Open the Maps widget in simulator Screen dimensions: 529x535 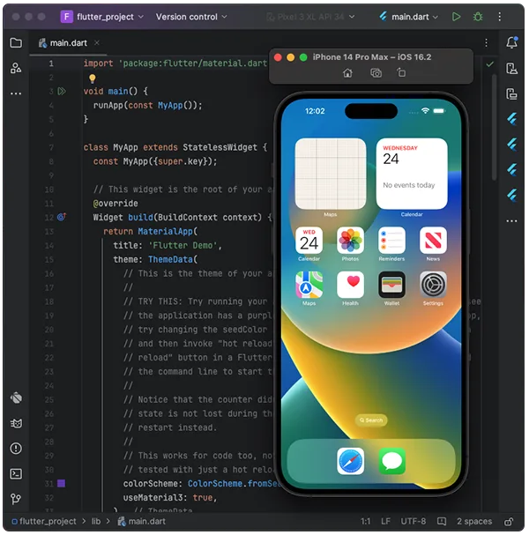[x=330, y=174]
